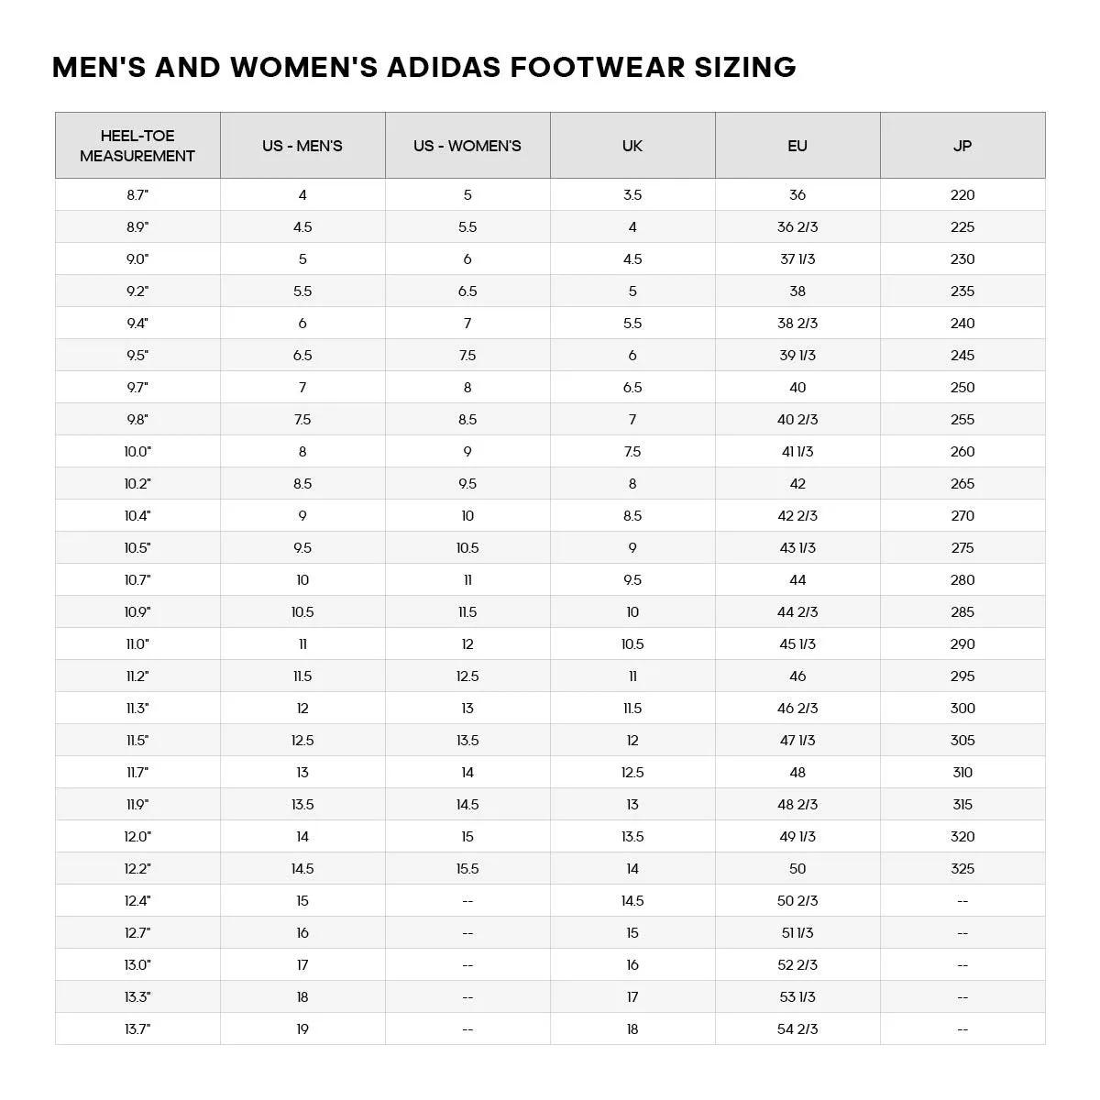Select the EU size 36 cell

(x=797, y=195)
